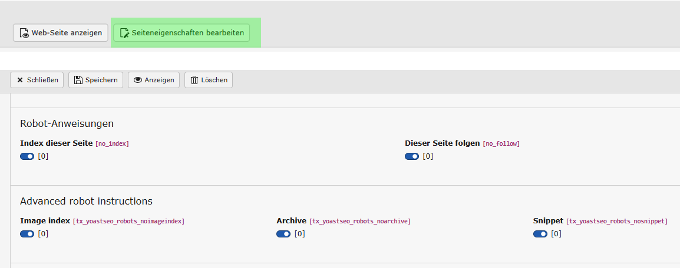The width and height of the screenshot is (680, 268).
Task: Click the trash can Löschen icon
Action: pyautogui.click(x=194, y=80)
